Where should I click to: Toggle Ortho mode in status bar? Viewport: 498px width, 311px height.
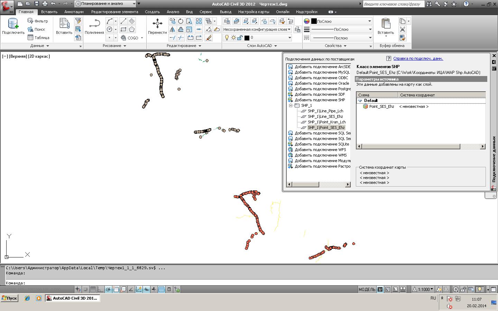101,290
